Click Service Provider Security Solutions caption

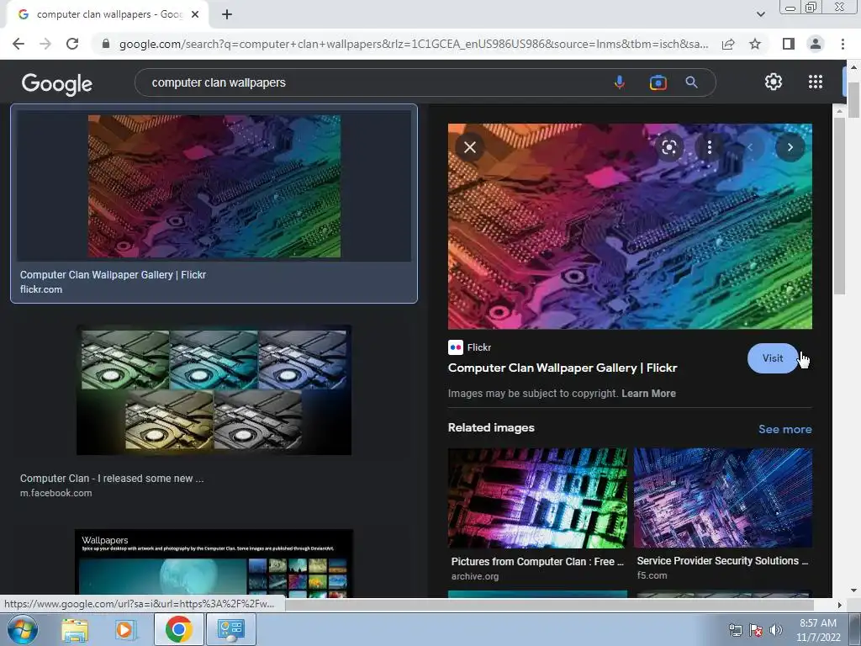(x=722, y=561)
